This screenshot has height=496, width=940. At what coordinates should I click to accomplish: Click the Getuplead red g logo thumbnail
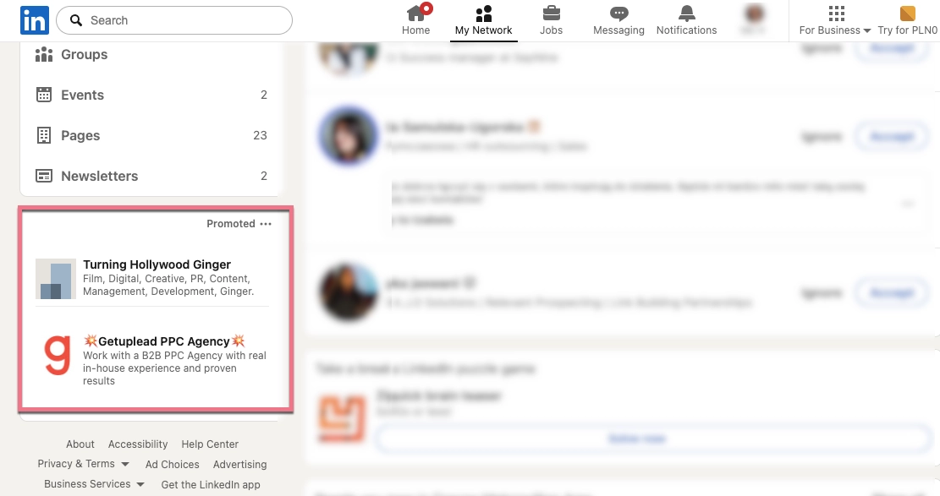pyautogui.click(x=57, y=355)
